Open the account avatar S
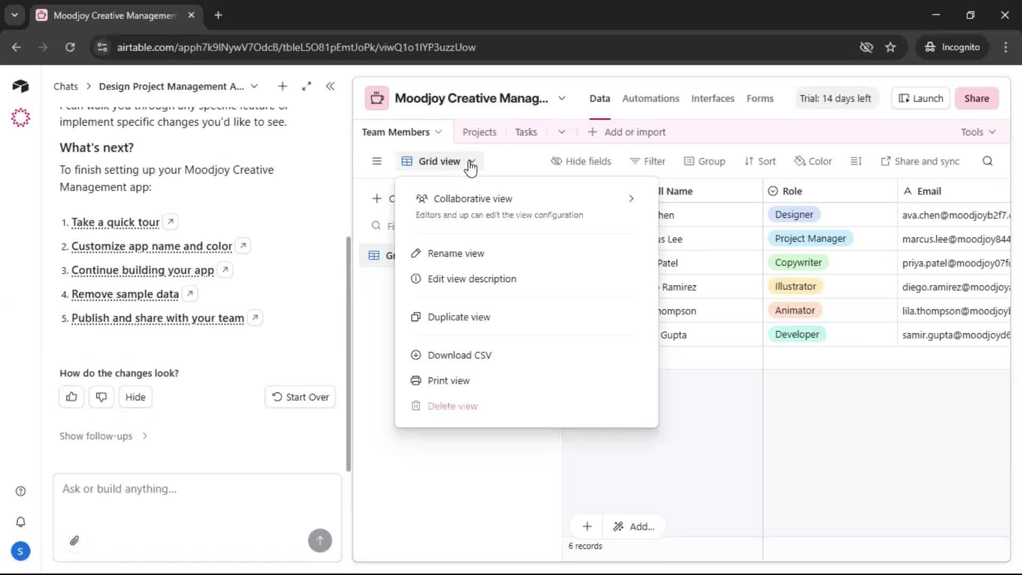 pyautogui.click(x=21, y=552)
